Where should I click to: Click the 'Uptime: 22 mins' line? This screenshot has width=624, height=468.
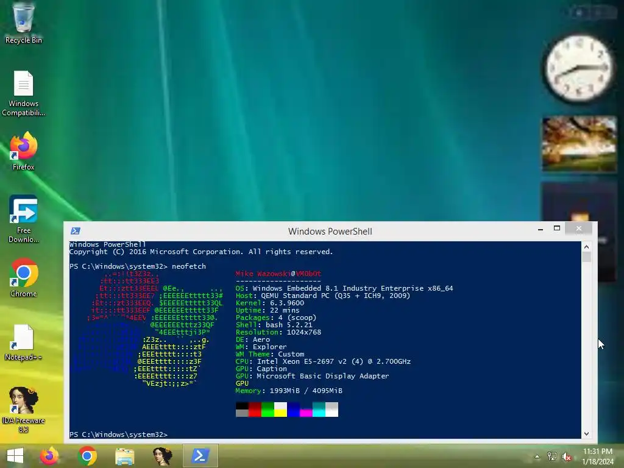pyautogui.click(x=268, y=310)
